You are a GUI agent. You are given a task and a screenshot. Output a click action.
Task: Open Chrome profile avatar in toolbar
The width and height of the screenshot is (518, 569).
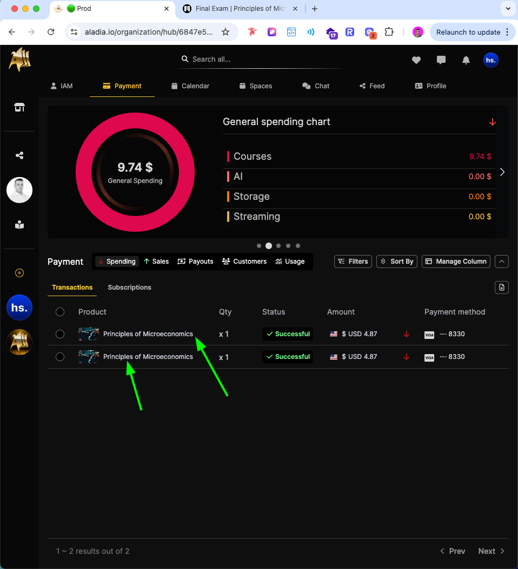(417, 32)
